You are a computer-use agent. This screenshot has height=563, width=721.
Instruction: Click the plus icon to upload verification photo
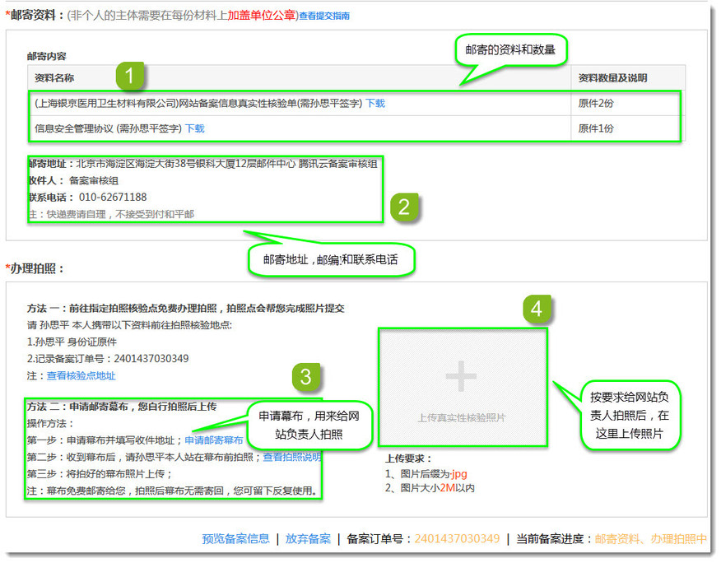click(461, 378)
